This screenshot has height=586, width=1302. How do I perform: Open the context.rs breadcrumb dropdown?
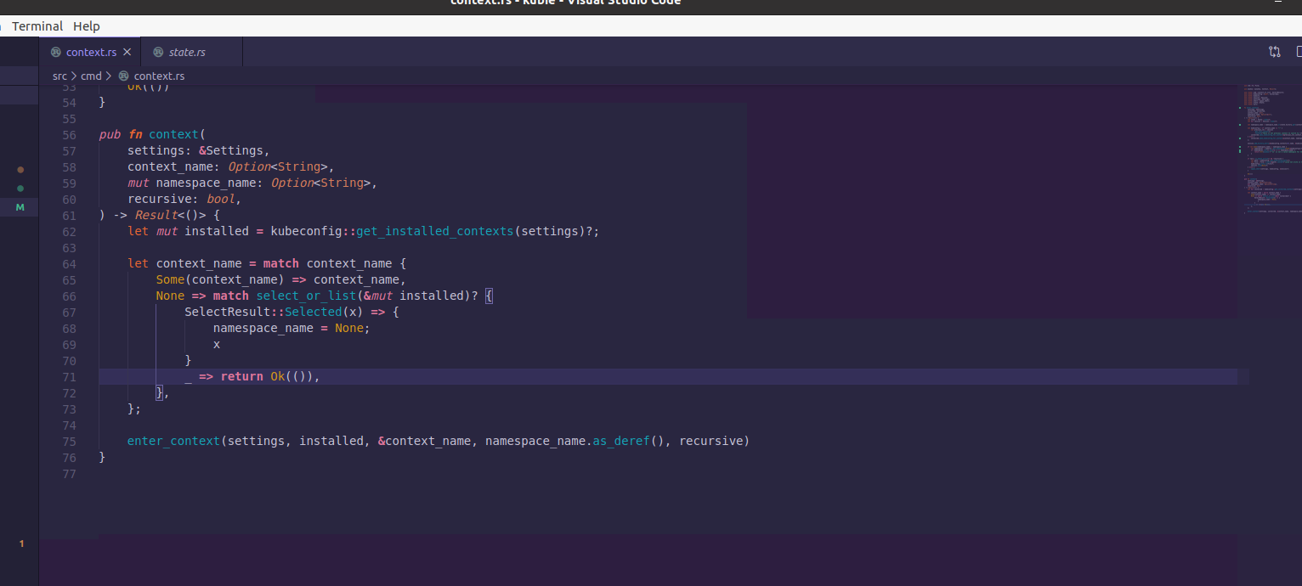pyautogui.click(x=159, y=76)
